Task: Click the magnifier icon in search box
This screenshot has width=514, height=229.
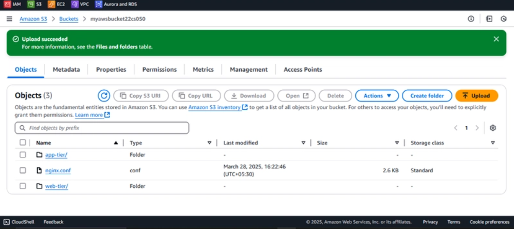Action: pos(22,128)
